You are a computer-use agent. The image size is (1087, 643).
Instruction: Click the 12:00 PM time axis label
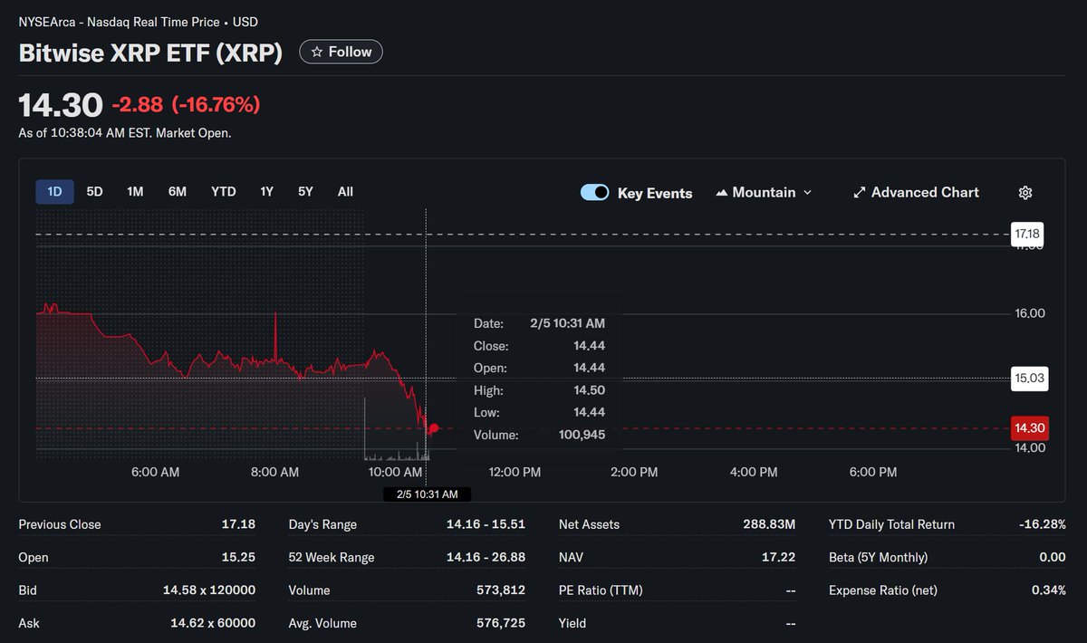515,472
